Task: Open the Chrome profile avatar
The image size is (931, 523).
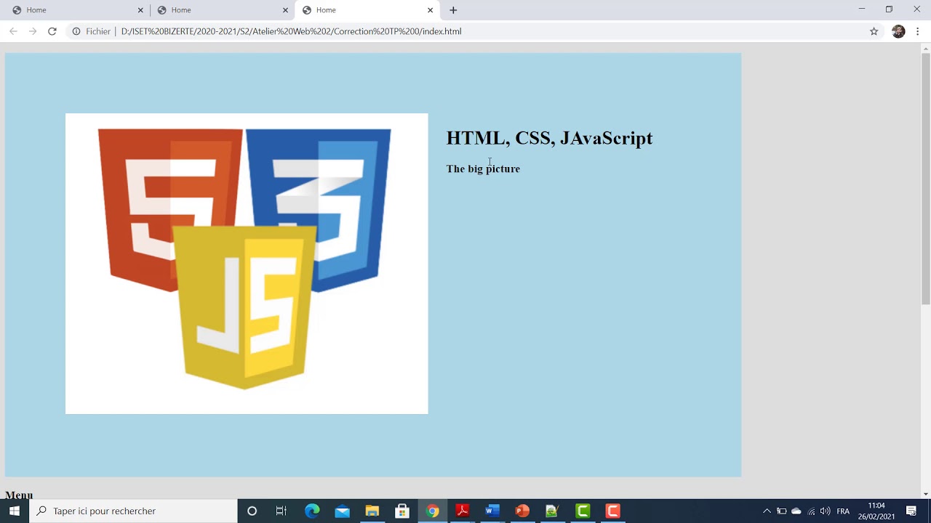Action: [x=898, y=31]
